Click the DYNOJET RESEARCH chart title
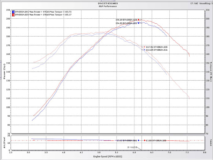Image resolution: width=213 pixels, height=160 pixels. (x=108, y=3)
